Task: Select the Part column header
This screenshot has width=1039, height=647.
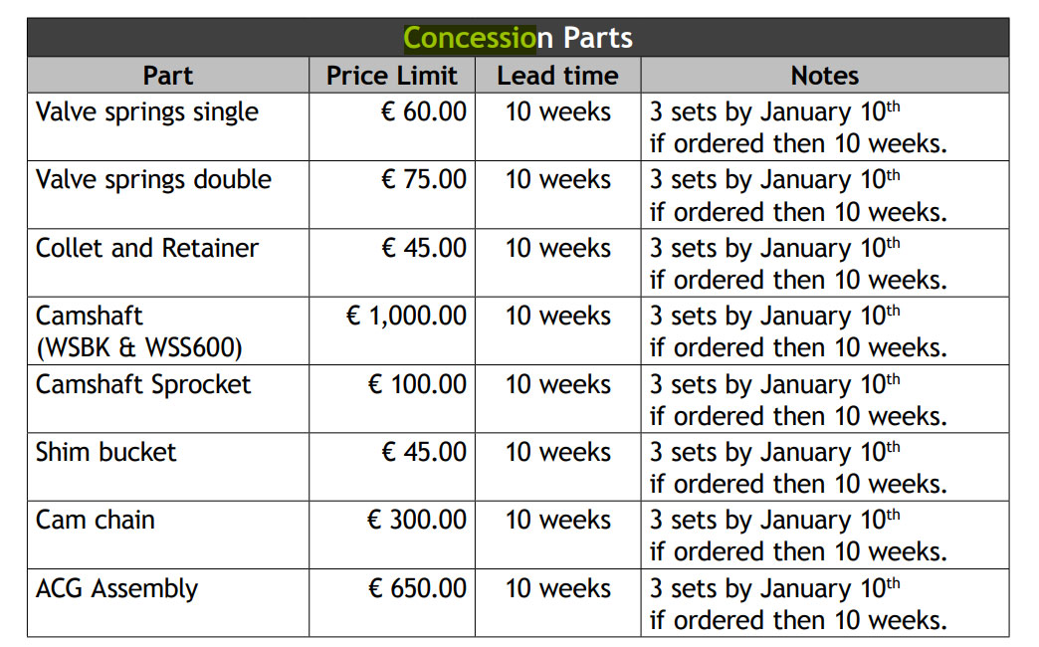Action: click(x=168, y=75)
